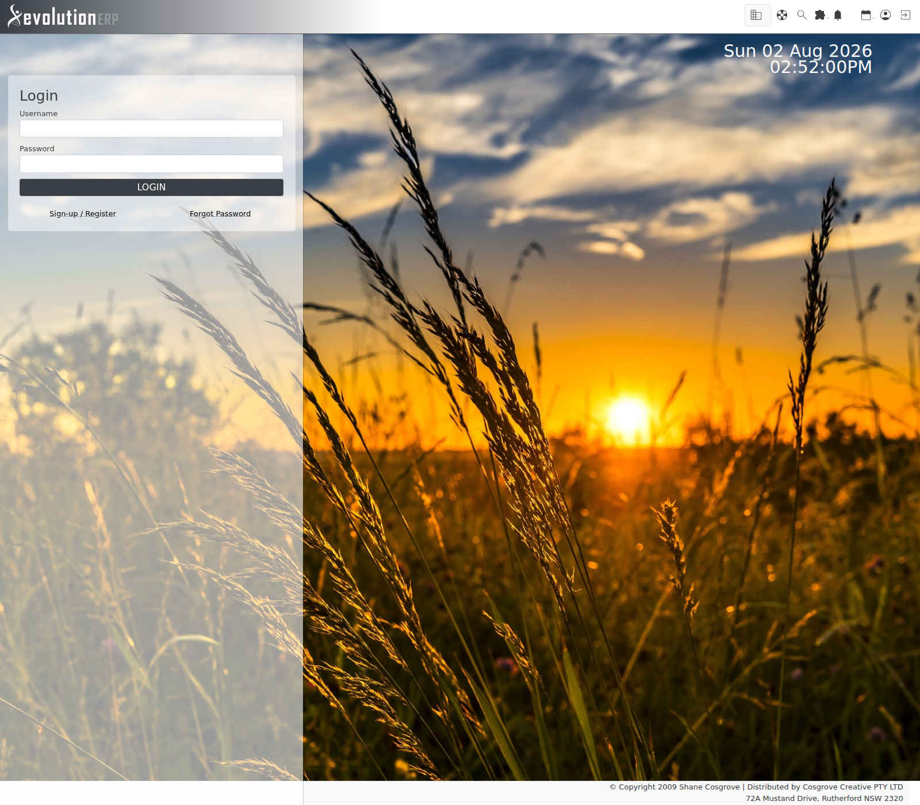Click the Username field label

39,114
